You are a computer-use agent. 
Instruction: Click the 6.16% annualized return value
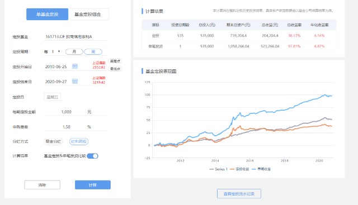coord(319,36)
